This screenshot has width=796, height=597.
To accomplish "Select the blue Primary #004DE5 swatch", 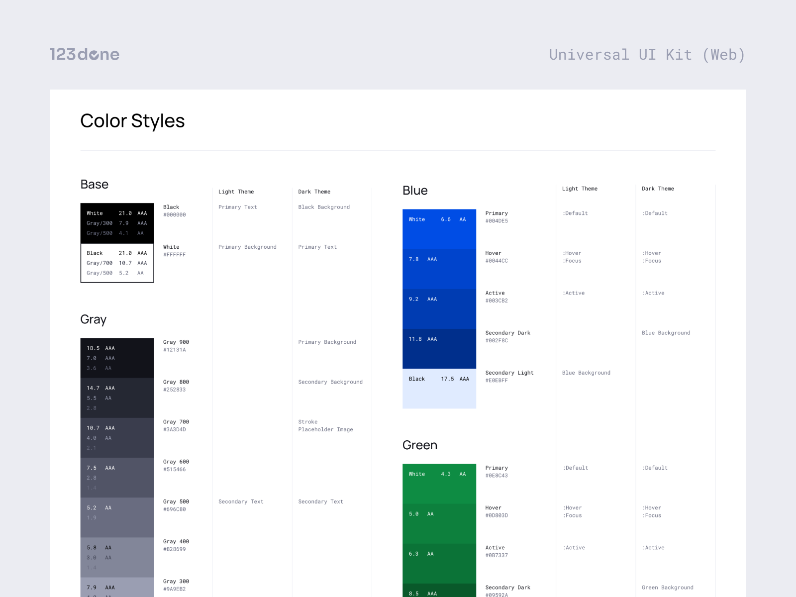I will pyautogui.click(x=439, y=229).
